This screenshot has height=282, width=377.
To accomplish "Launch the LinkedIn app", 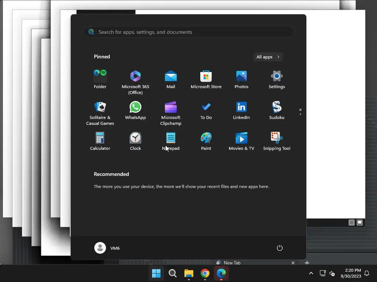I will (242, 110).
